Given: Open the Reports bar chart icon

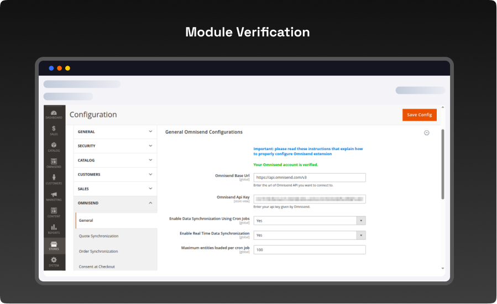Looking at the screenshot, I should (x=54, y=228).
